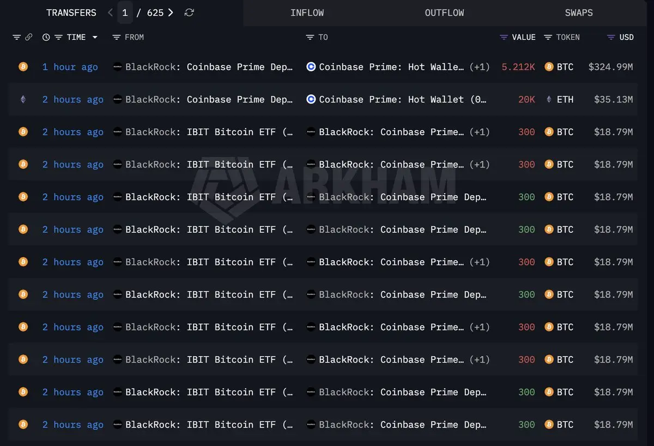The width and height of the screenshot is (654, 446).
Task: Click BlackRock logo in the 5.212K BTC row sender
Action: click(x=117, y=67)
